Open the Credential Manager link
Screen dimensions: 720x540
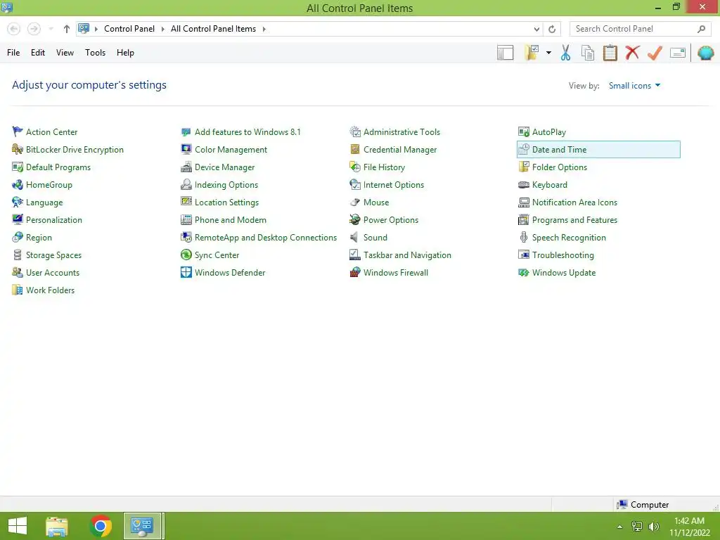pos(400,150)
